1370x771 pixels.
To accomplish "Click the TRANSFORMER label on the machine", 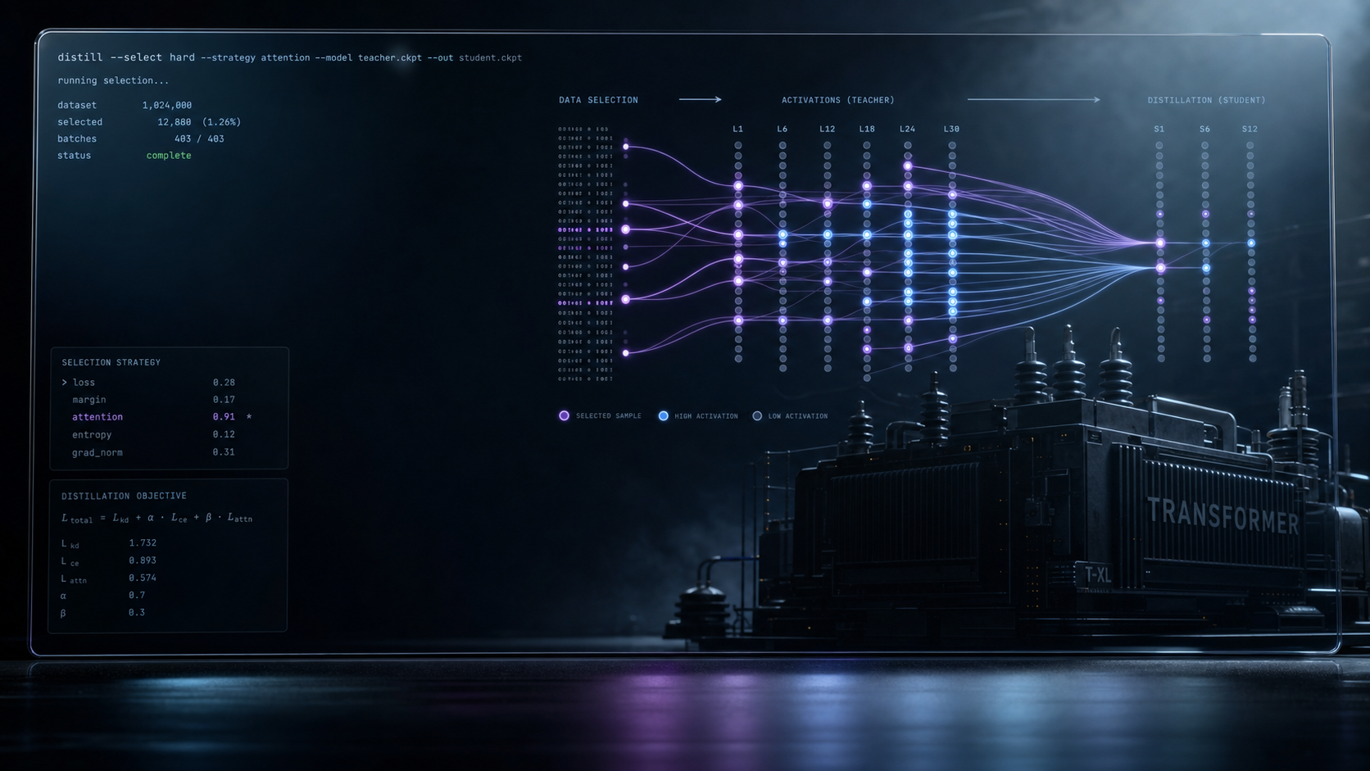I will [1223, 515].
